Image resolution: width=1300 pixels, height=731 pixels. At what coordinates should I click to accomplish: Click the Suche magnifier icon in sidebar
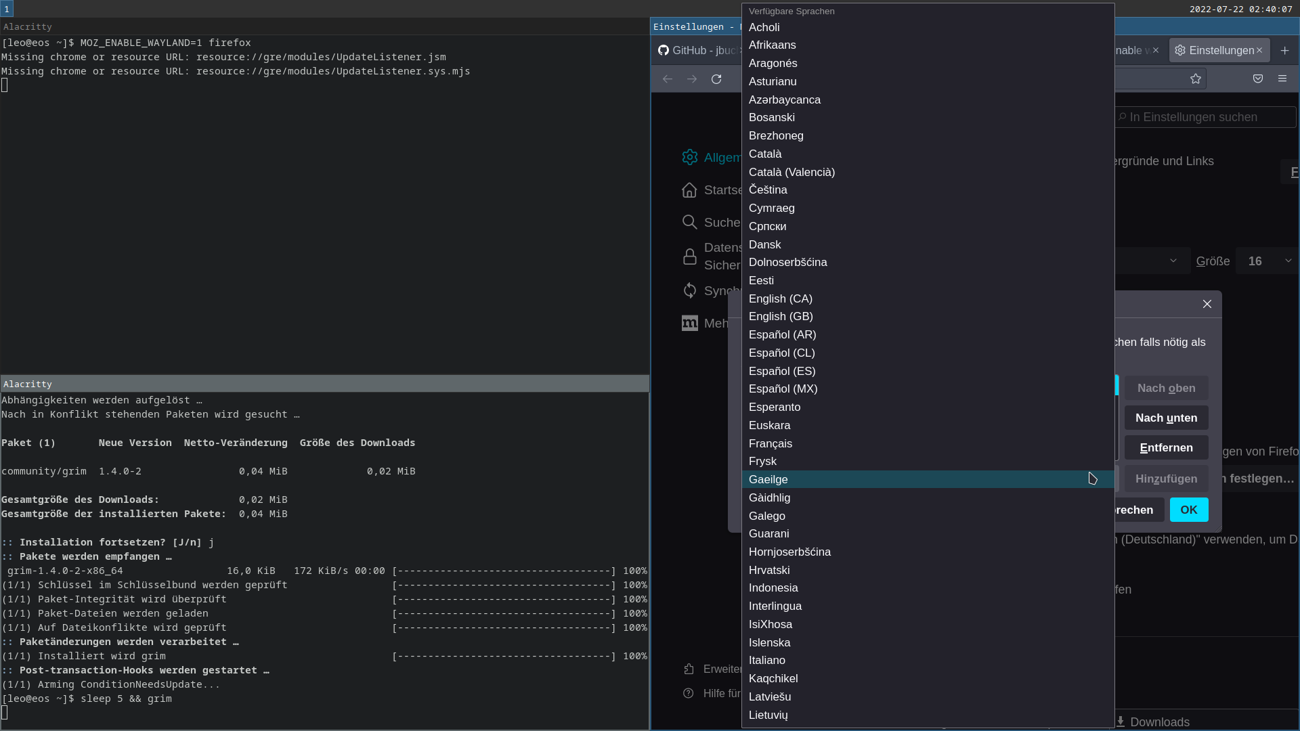coord(689,222)
